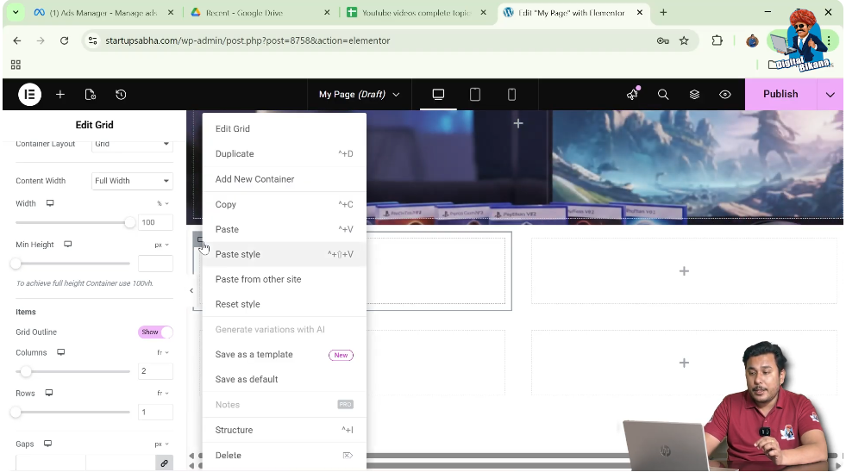Expand the Publish options arrow
This screenshot has height=472, width=846.
coord(830,95)
